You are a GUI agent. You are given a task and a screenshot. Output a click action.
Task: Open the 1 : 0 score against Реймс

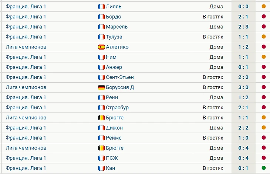[x=243, y=138]
